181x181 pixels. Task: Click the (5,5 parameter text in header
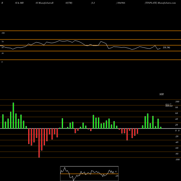(93, 3)
